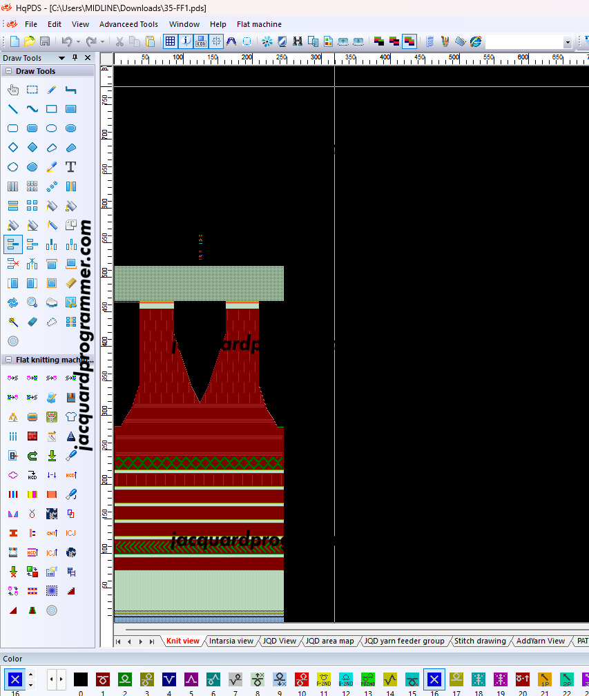This screenshot has width=589, height=696.
Task: Collapse the Draw Tools section
Action: pyautogui.click(x=8, y=71)
